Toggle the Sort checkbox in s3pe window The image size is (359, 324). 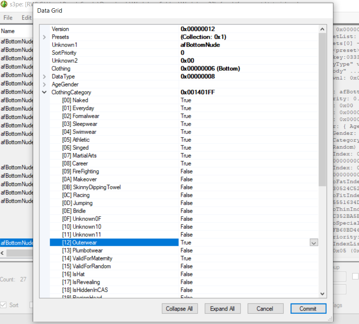coord(4,305)
